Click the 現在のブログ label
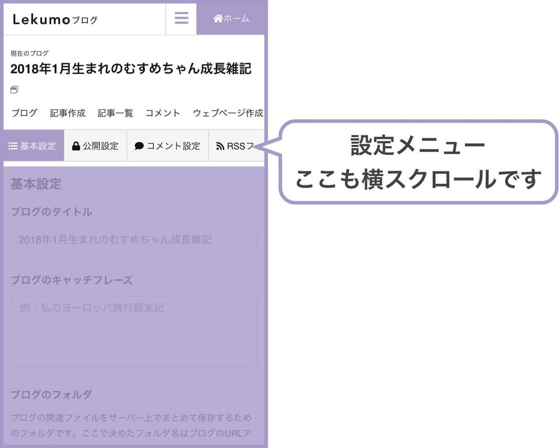Viewport: 560px width, 448px height. (x=29, y=53)
